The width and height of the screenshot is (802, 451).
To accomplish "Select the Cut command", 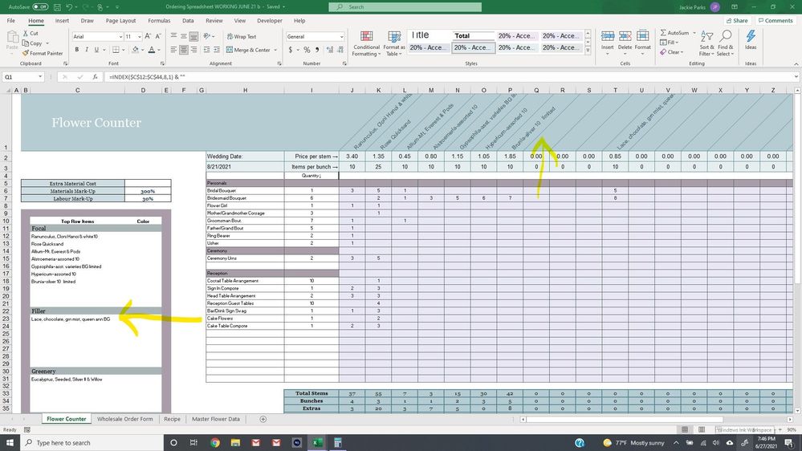I will (x=31, y=33).
